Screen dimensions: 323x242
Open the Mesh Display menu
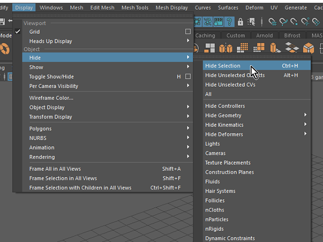pyautogui.click(x=172, y=8)
